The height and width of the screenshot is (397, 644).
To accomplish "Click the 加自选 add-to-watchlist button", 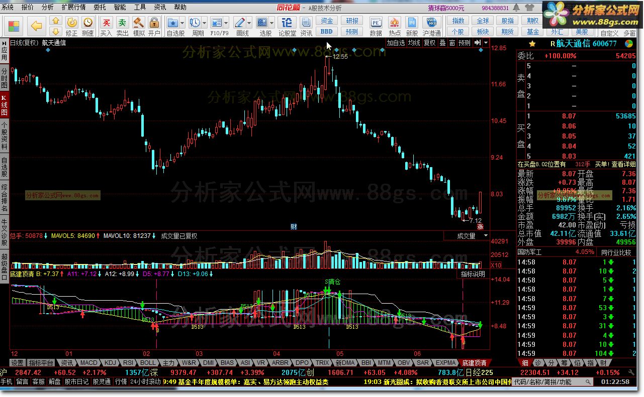I will tap(396, 43).
